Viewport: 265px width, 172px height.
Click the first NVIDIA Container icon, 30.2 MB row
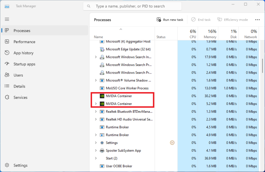pyautogui.click(x=102, y=96)
